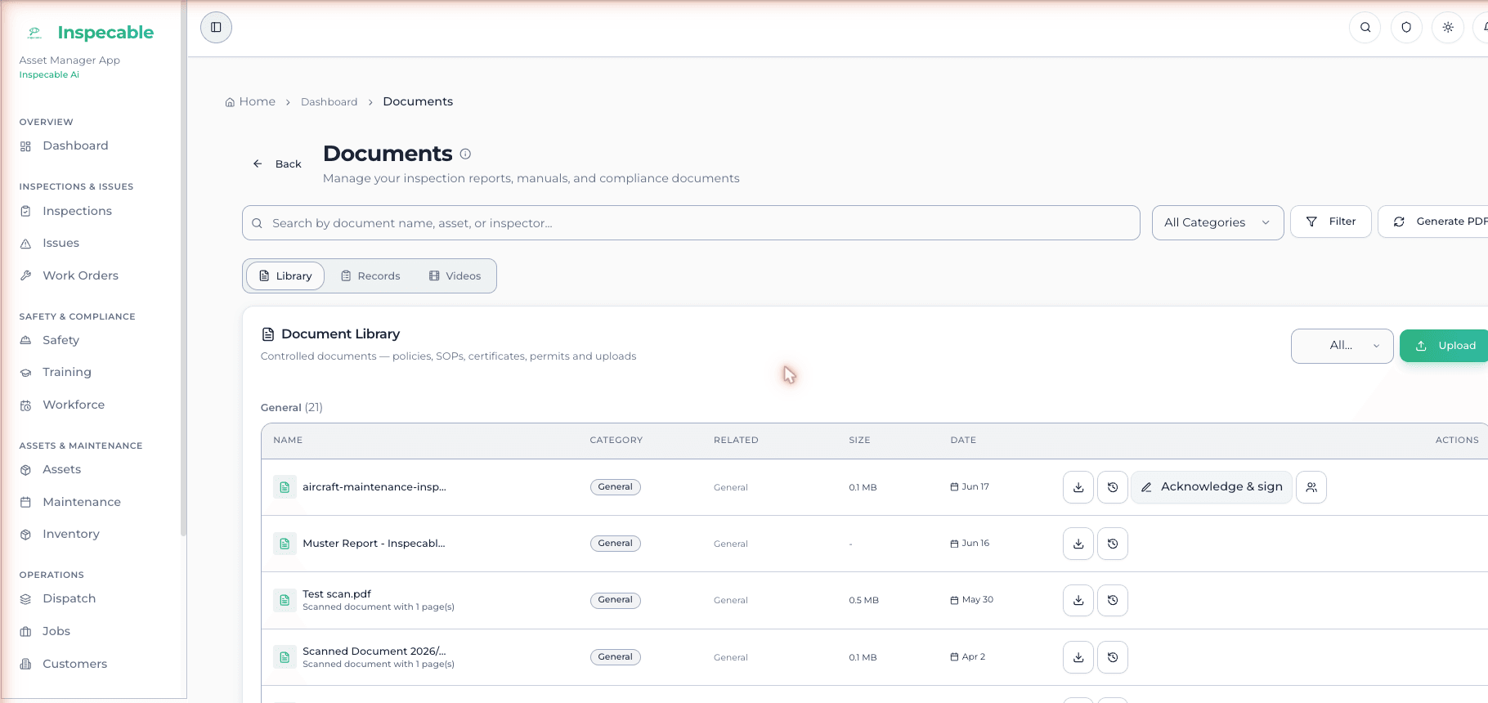Switch to the Records tab
The height and width of the screenshot is (703, 1488).
point(370,276)
